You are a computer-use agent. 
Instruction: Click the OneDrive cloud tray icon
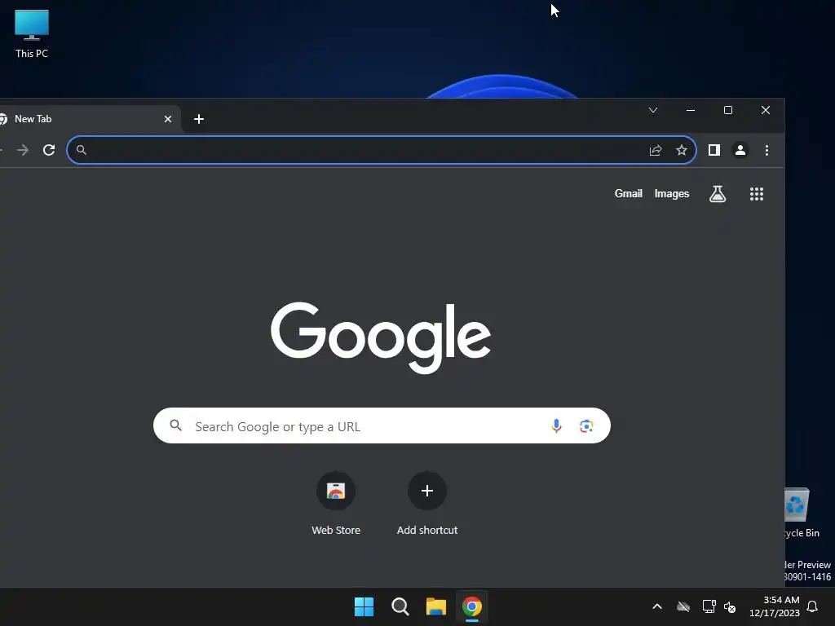(x=683, y=606)
